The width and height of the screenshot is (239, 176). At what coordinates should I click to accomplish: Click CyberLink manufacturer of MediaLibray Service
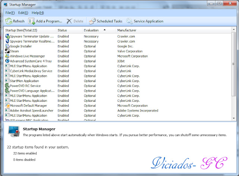124,71
